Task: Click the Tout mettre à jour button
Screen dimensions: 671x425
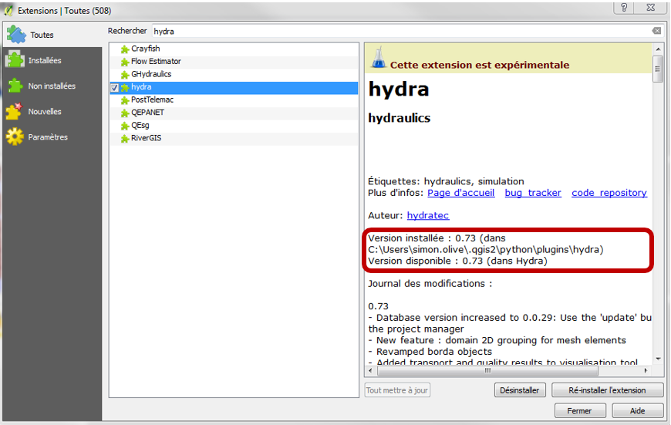Action: 397,390
